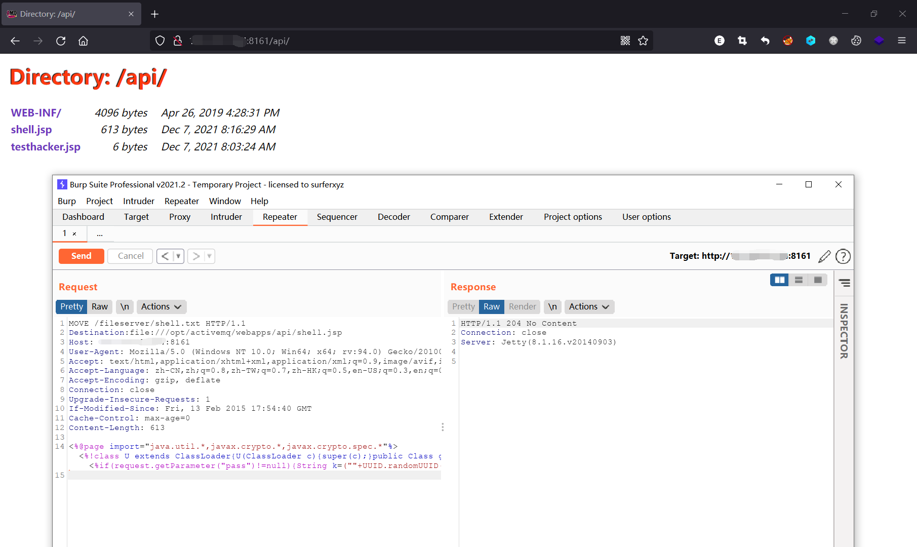The image size is (917, 547).
Task: Select Render view in Response pane
Action: pyautogui.click(x=522, y=307)
